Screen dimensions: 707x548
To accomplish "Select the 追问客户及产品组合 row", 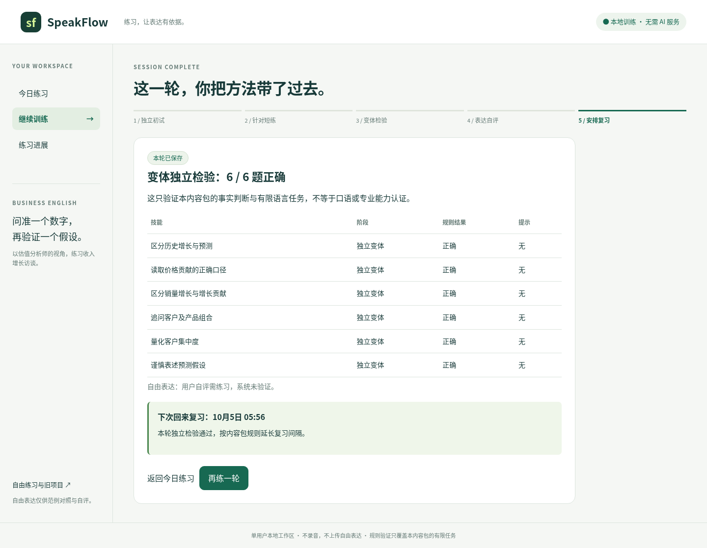I will pyautogui.click(x=354, y=317).
